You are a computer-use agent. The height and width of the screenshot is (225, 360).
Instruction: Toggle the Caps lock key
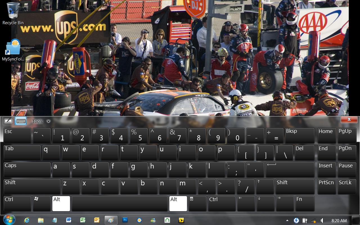27,170
